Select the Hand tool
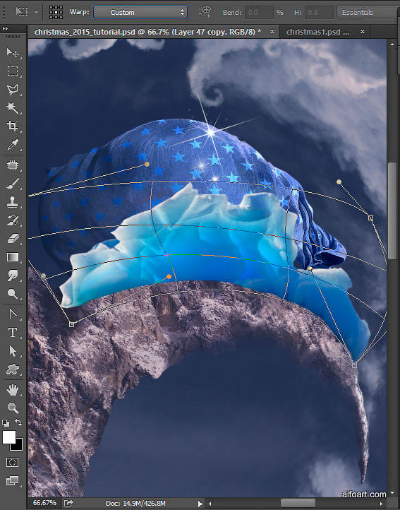Viewport: 400px width, 510px height. [13, 390]
